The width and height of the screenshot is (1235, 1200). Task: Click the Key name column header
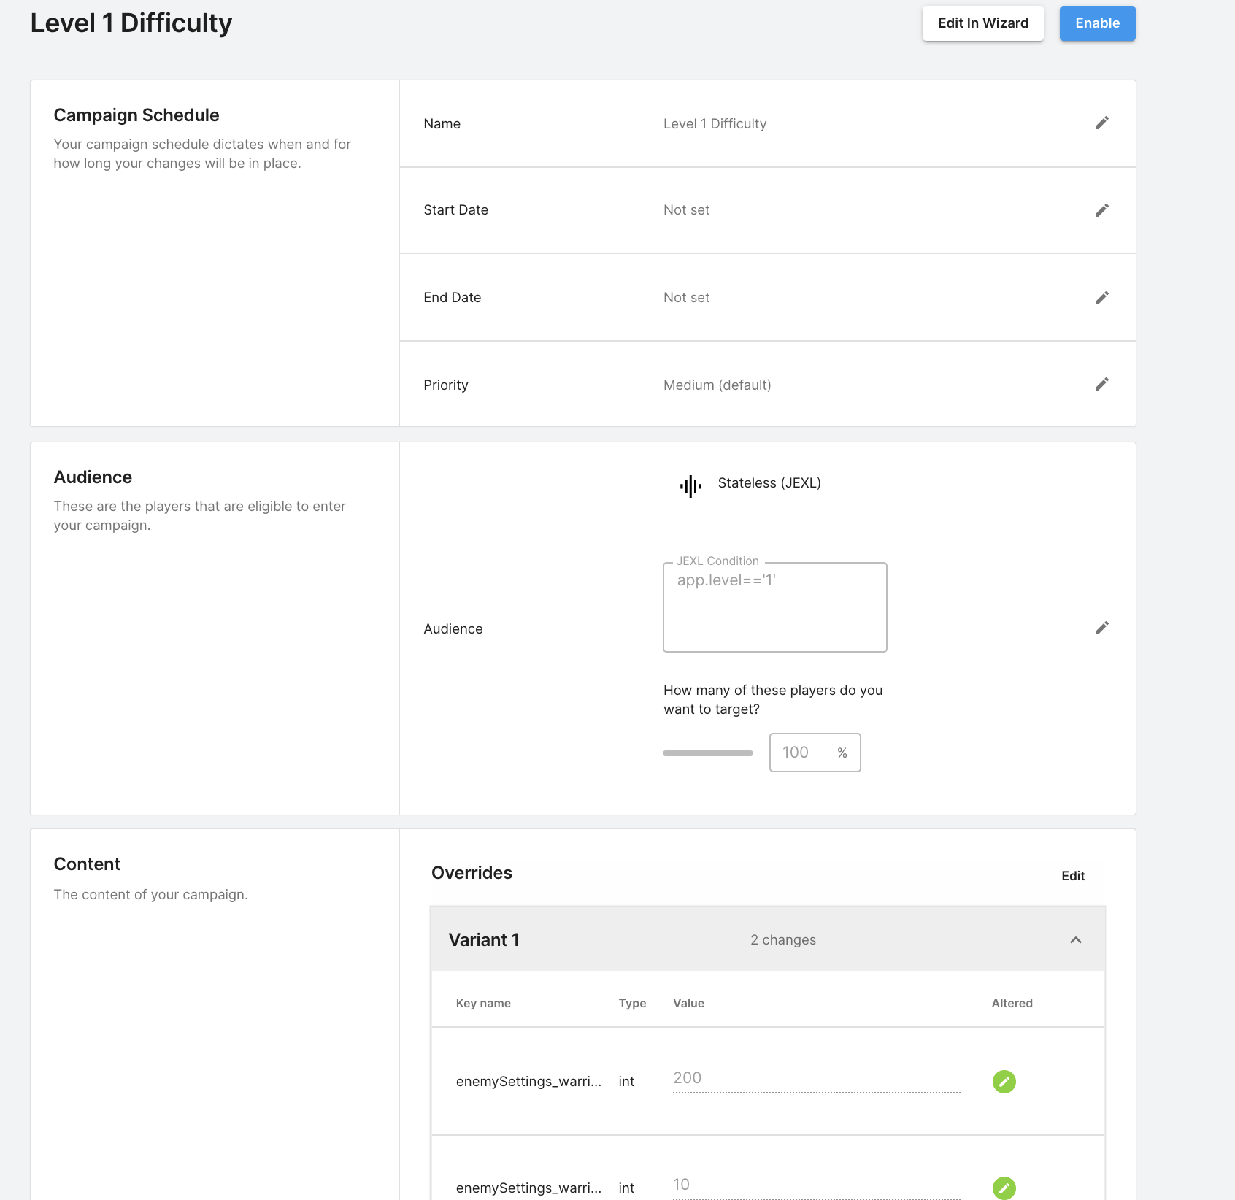[483, 1003]
